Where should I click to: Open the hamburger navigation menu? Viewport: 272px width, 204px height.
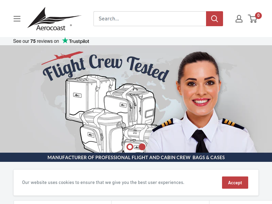(x=17, y=19)
